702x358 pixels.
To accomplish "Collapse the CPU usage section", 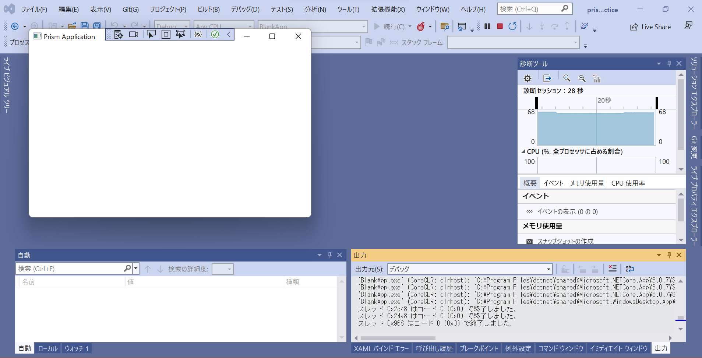I will pos(523,151).
